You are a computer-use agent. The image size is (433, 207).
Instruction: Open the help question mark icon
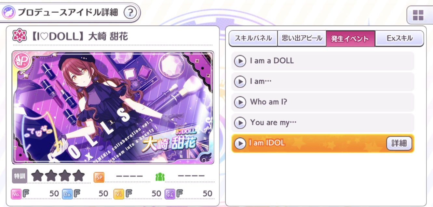(x=130, y=13)
